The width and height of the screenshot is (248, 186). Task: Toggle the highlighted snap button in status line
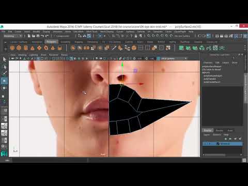pyautogui.click(x=100, y=36)
